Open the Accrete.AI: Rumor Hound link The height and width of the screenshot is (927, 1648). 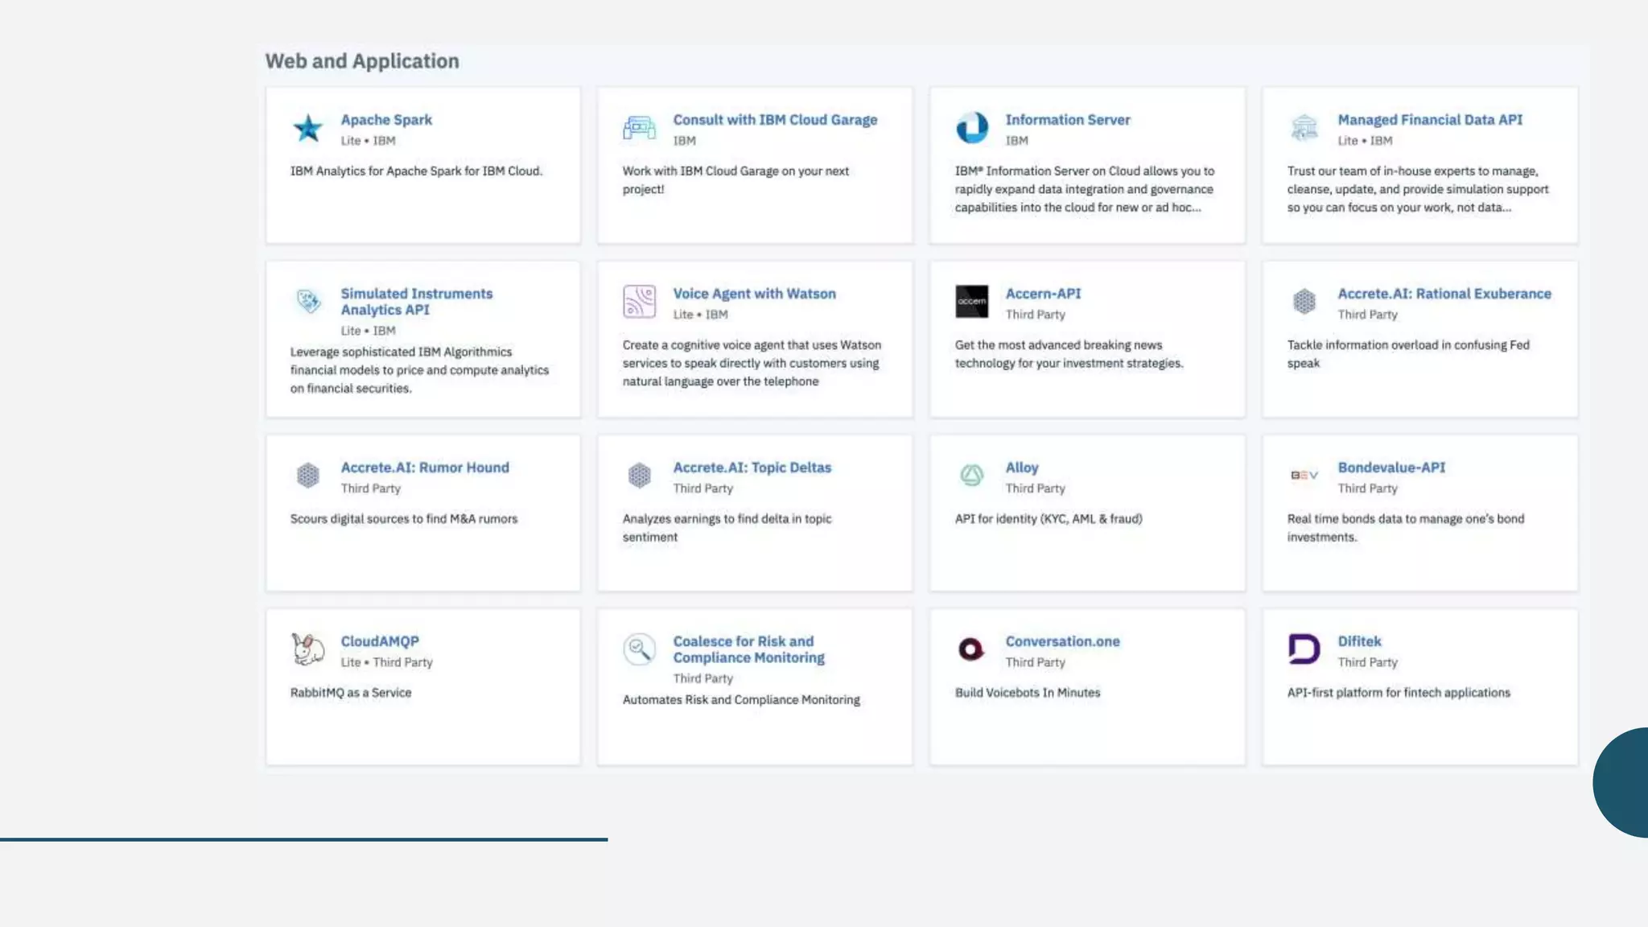[425, 468]
